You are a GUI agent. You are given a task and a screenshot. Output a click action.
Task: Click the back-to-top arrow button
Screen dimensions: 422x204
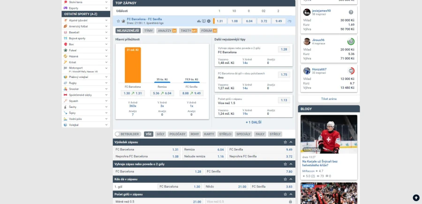tap(416, 198)
